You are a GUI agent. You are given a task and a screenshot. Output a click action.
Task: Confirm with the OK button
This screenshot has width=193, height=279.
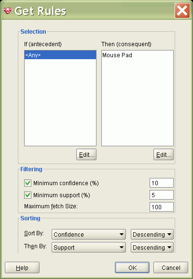tap(132, 267)
